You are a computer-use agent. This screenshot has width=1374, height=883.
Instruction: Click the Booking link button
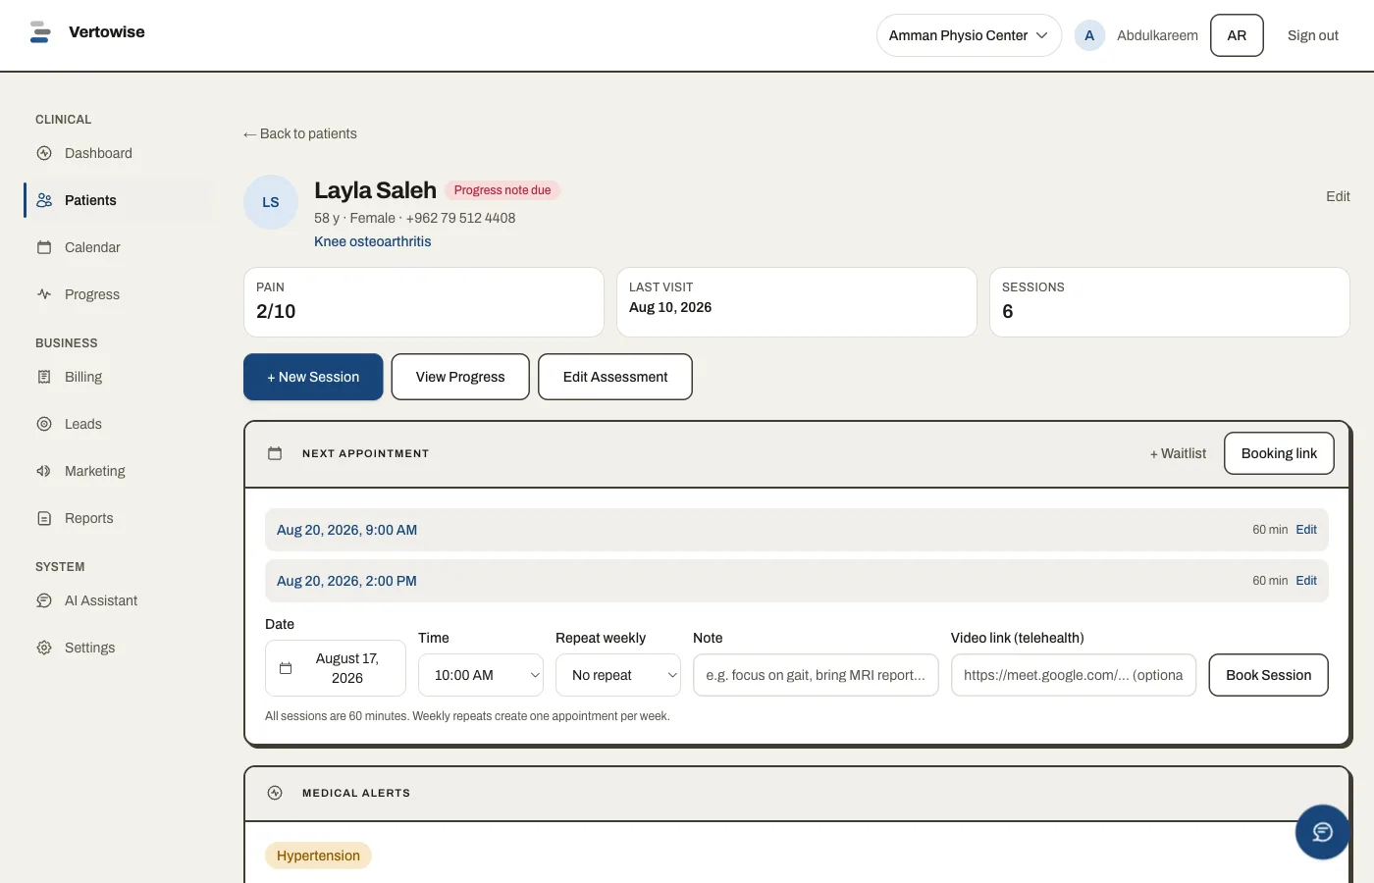point(1279,453)
